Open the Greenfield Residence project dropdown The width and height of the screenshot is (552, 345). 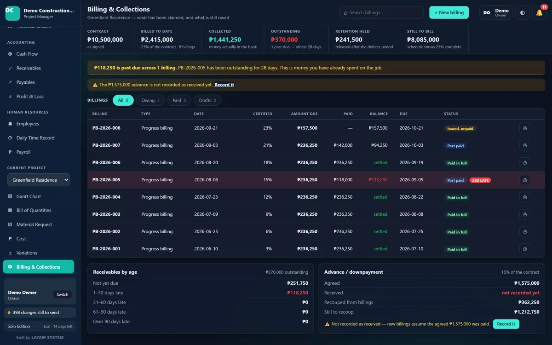click(38, 180)
